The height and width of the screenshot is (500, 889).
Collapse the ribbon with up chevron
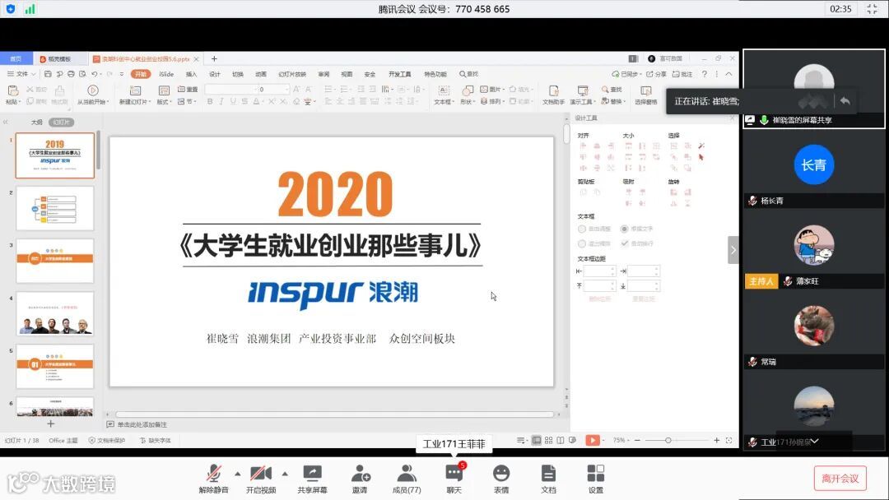[x=728, y=74]
